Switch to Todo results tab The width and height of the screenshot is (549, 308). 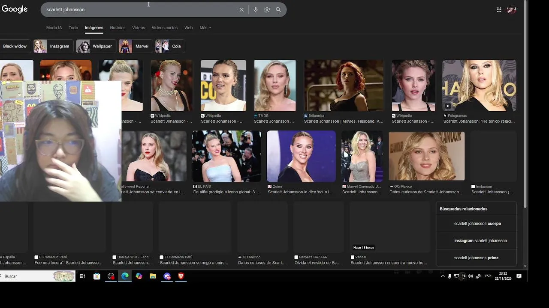tap(73, 28)
